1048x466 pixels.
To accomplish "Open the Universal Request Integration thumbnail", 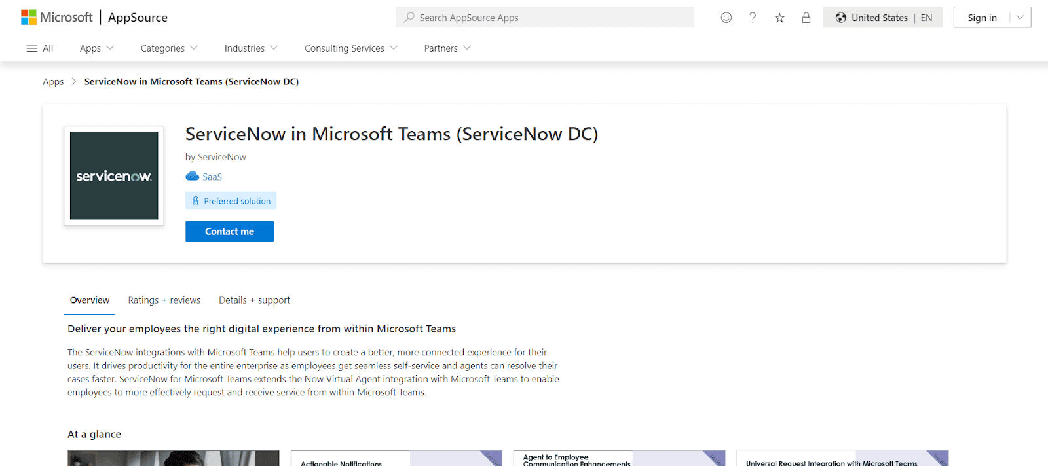I will pos(842,458).
